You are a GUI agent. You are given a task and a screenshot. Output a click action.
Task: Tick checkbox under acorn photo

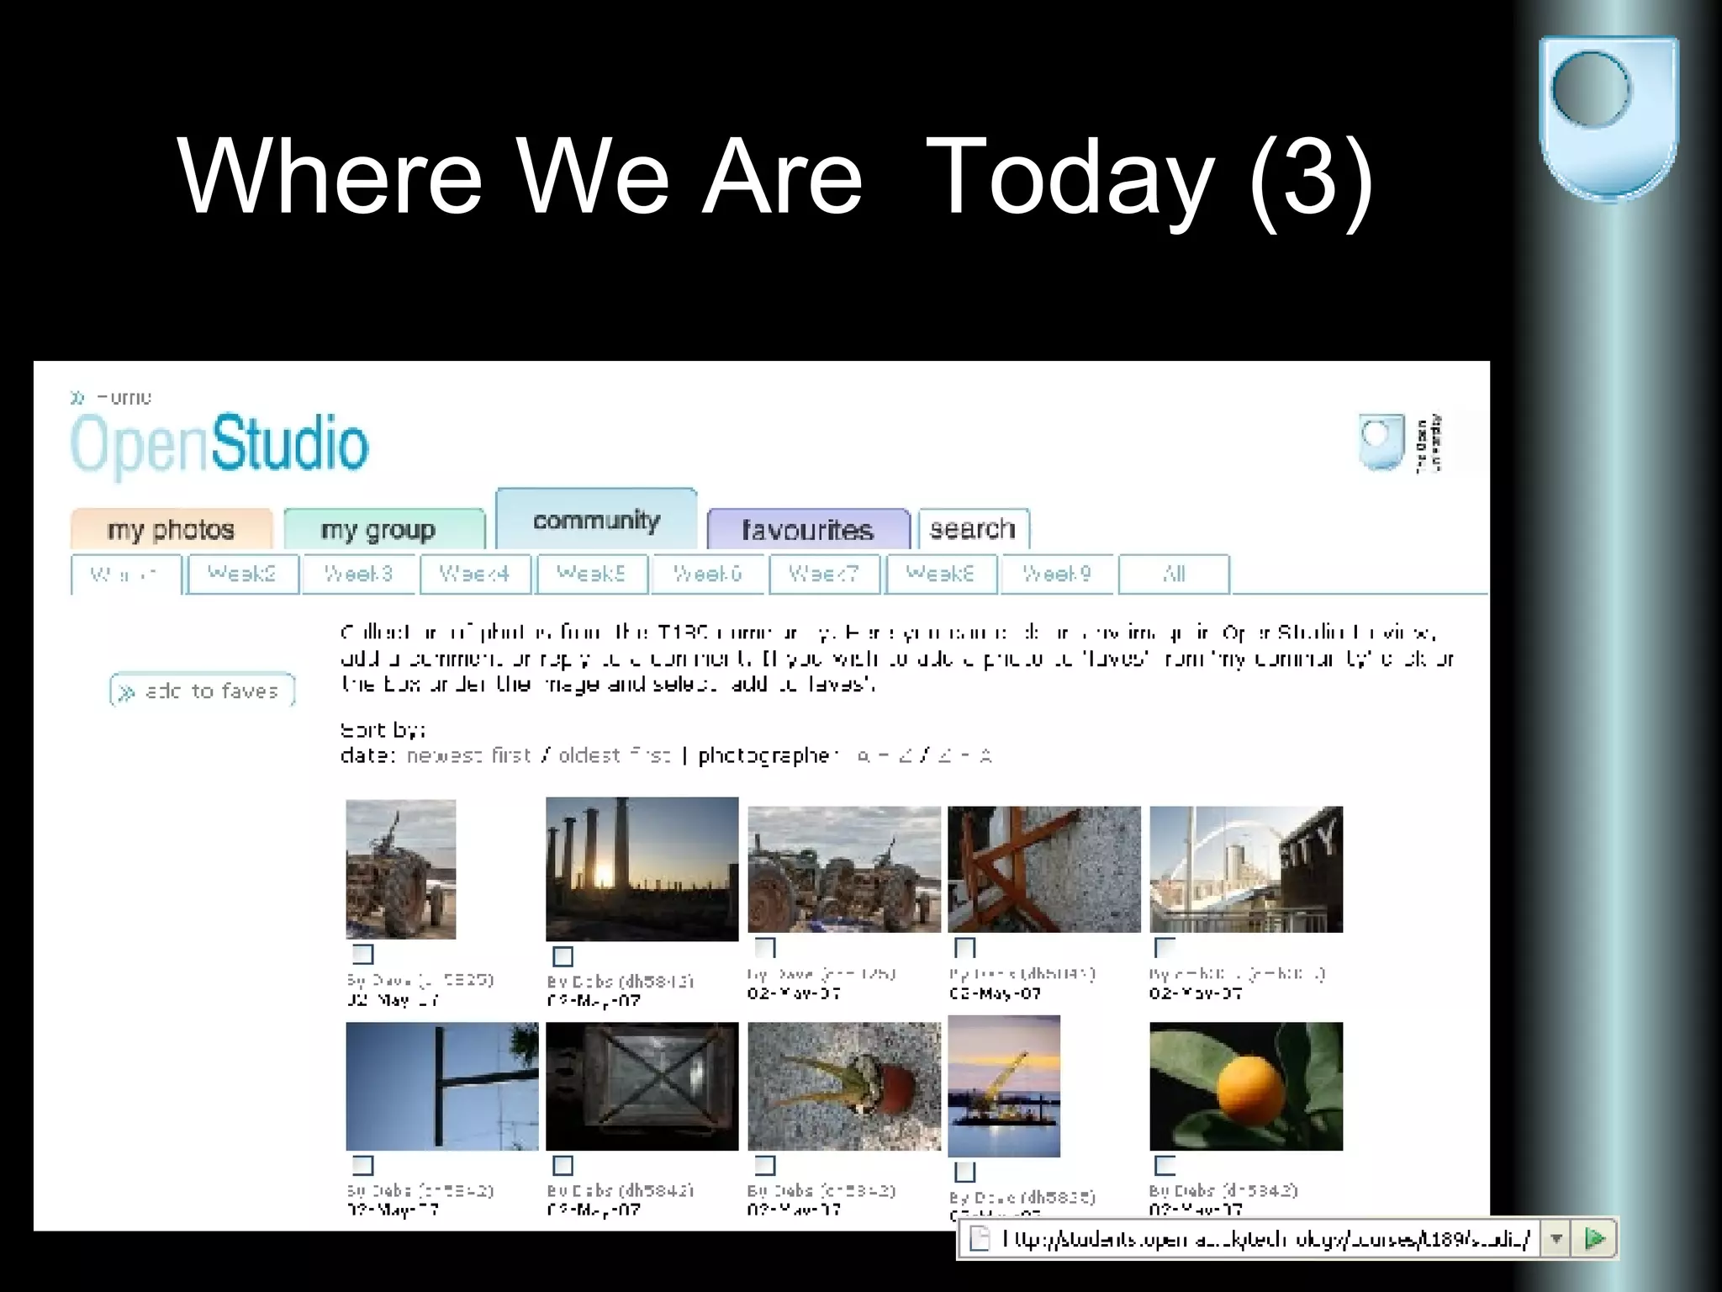[x=764, y=1165]
